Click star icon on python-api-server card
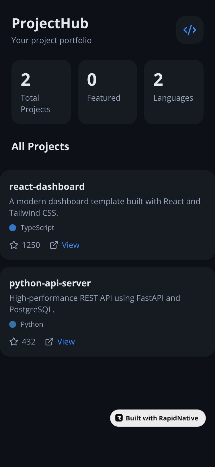The height and width of the screenshot is (467, 215). 14,342
